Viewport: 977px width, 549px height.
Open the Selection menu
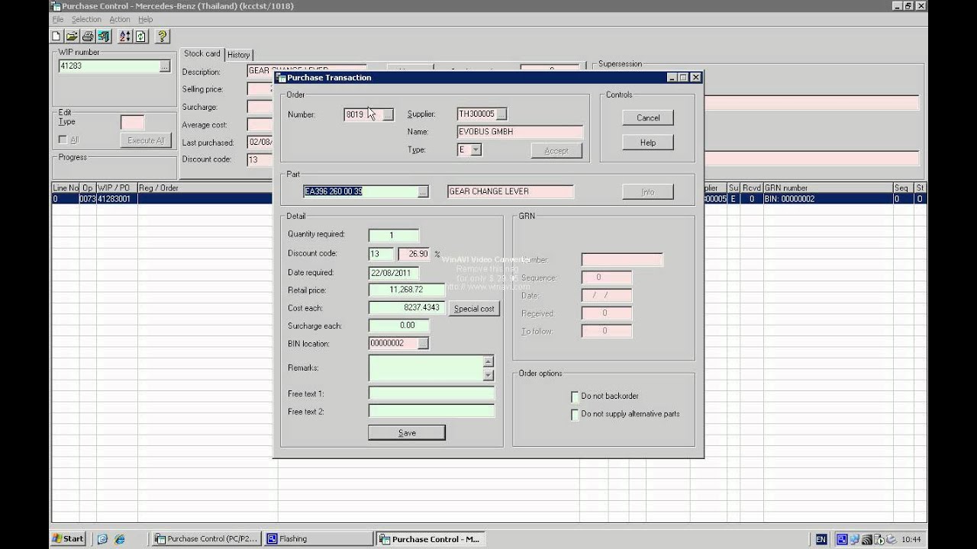tap(86, 19)
